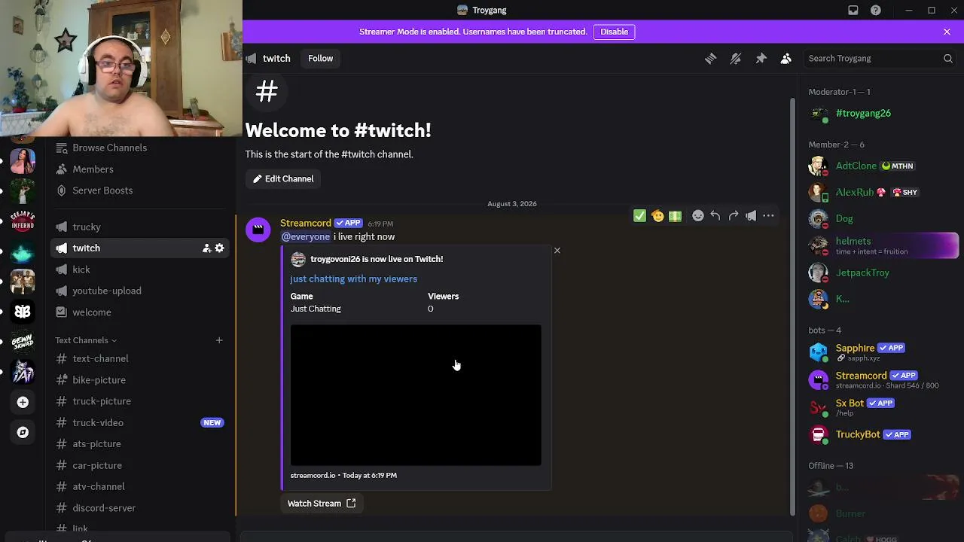The image size is (964, 542).
Task: Open Streamcord's profile from the message author name
Action: pyautogui.click(x=306, y=223)
